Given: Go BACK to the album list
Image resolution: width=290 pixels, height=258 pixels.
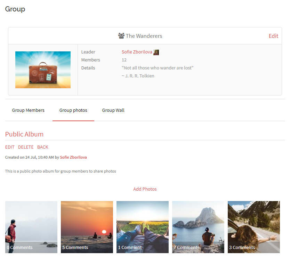Looking at the screenshot, I should pyautogui.click(x=43, y=147).
